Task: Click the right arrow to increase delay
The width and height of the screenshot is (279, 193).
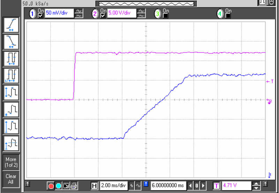Action: [203, 186]
